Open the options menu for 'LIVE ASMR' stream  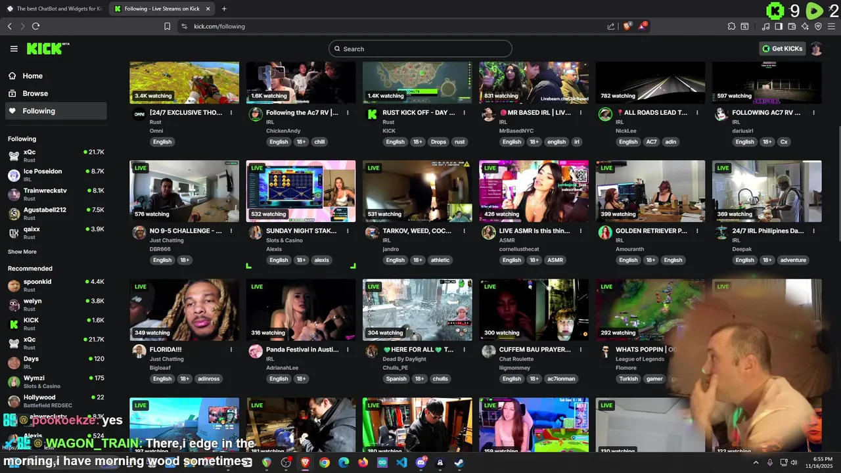(x=581, y=231)
